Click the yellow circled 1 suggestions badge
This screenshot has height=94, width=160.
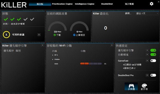click(6, 35)
